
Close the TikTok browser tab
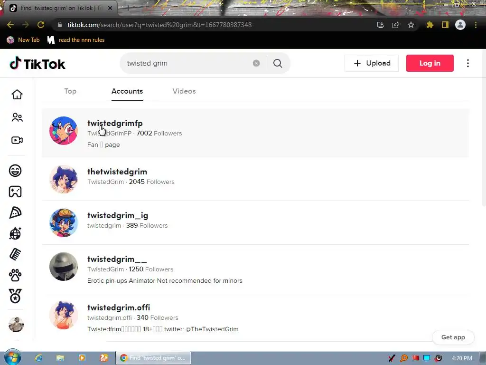(x=110, y=8)
